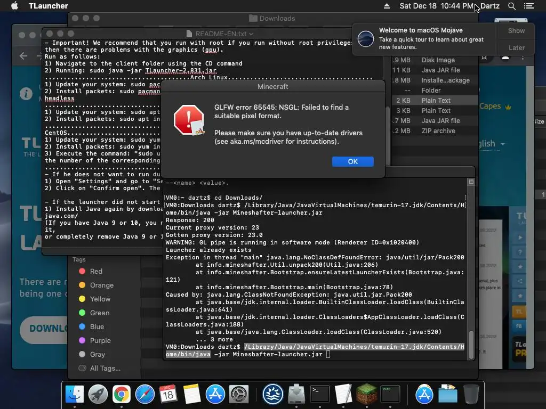Viewport: 546px width, 409px height.
Task: Click OK in the Minecraft error dialog
Action: (x=353, y=161)
